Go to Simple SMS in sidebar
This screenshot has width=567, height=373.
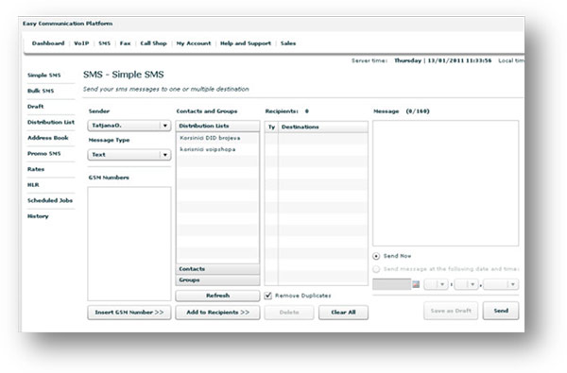pyautogui.click(x=44, y=76)
